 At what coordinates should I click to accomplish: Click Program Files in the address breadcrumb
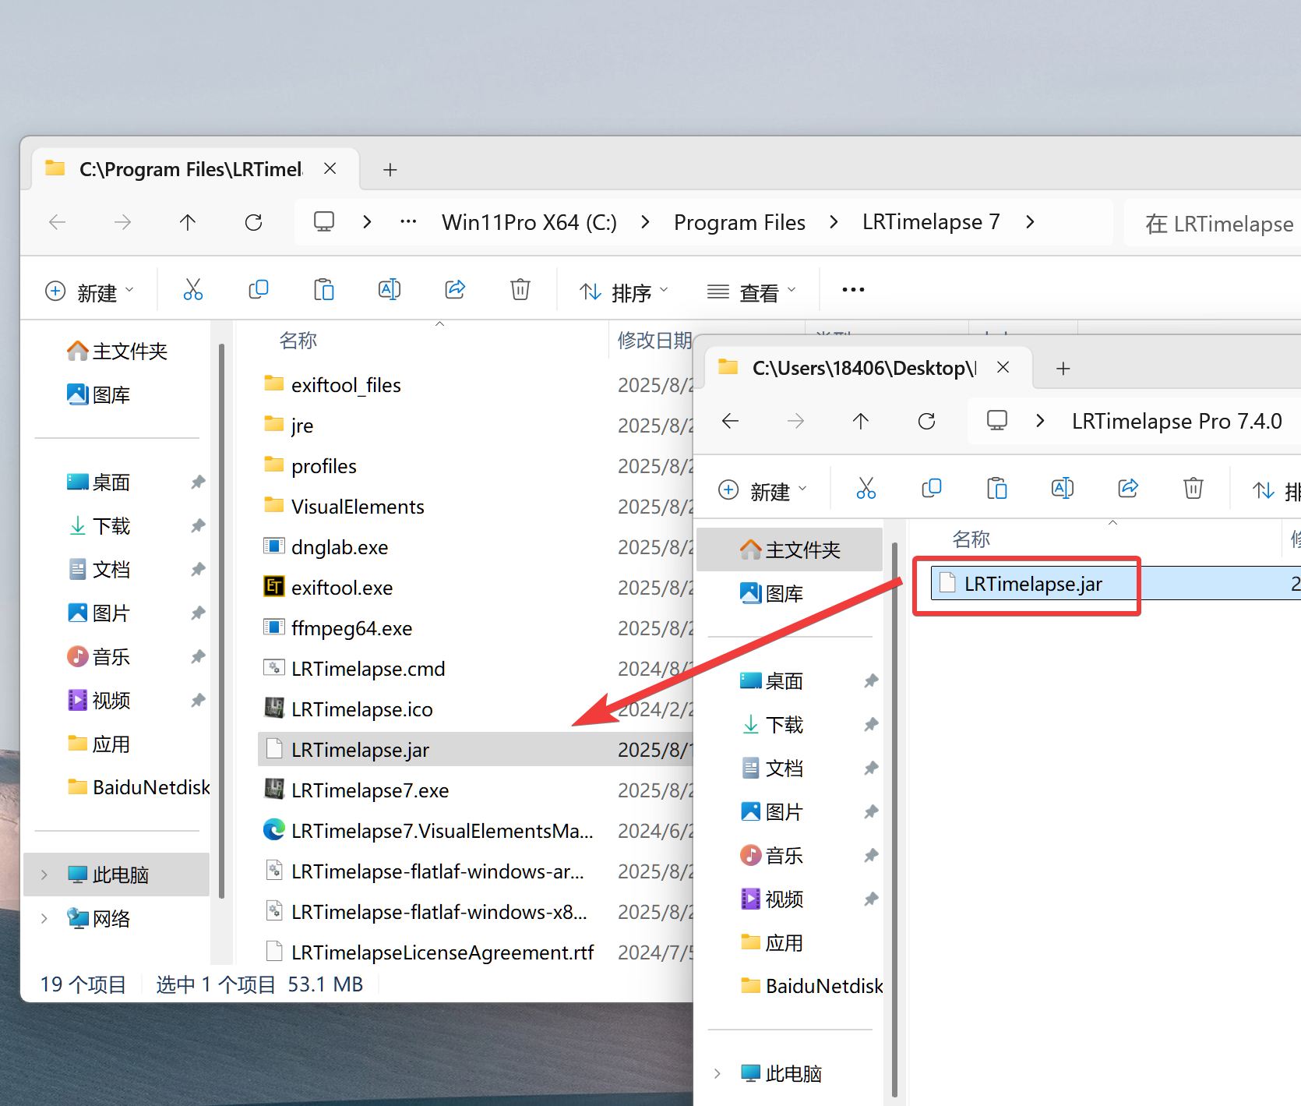point(739,223)
